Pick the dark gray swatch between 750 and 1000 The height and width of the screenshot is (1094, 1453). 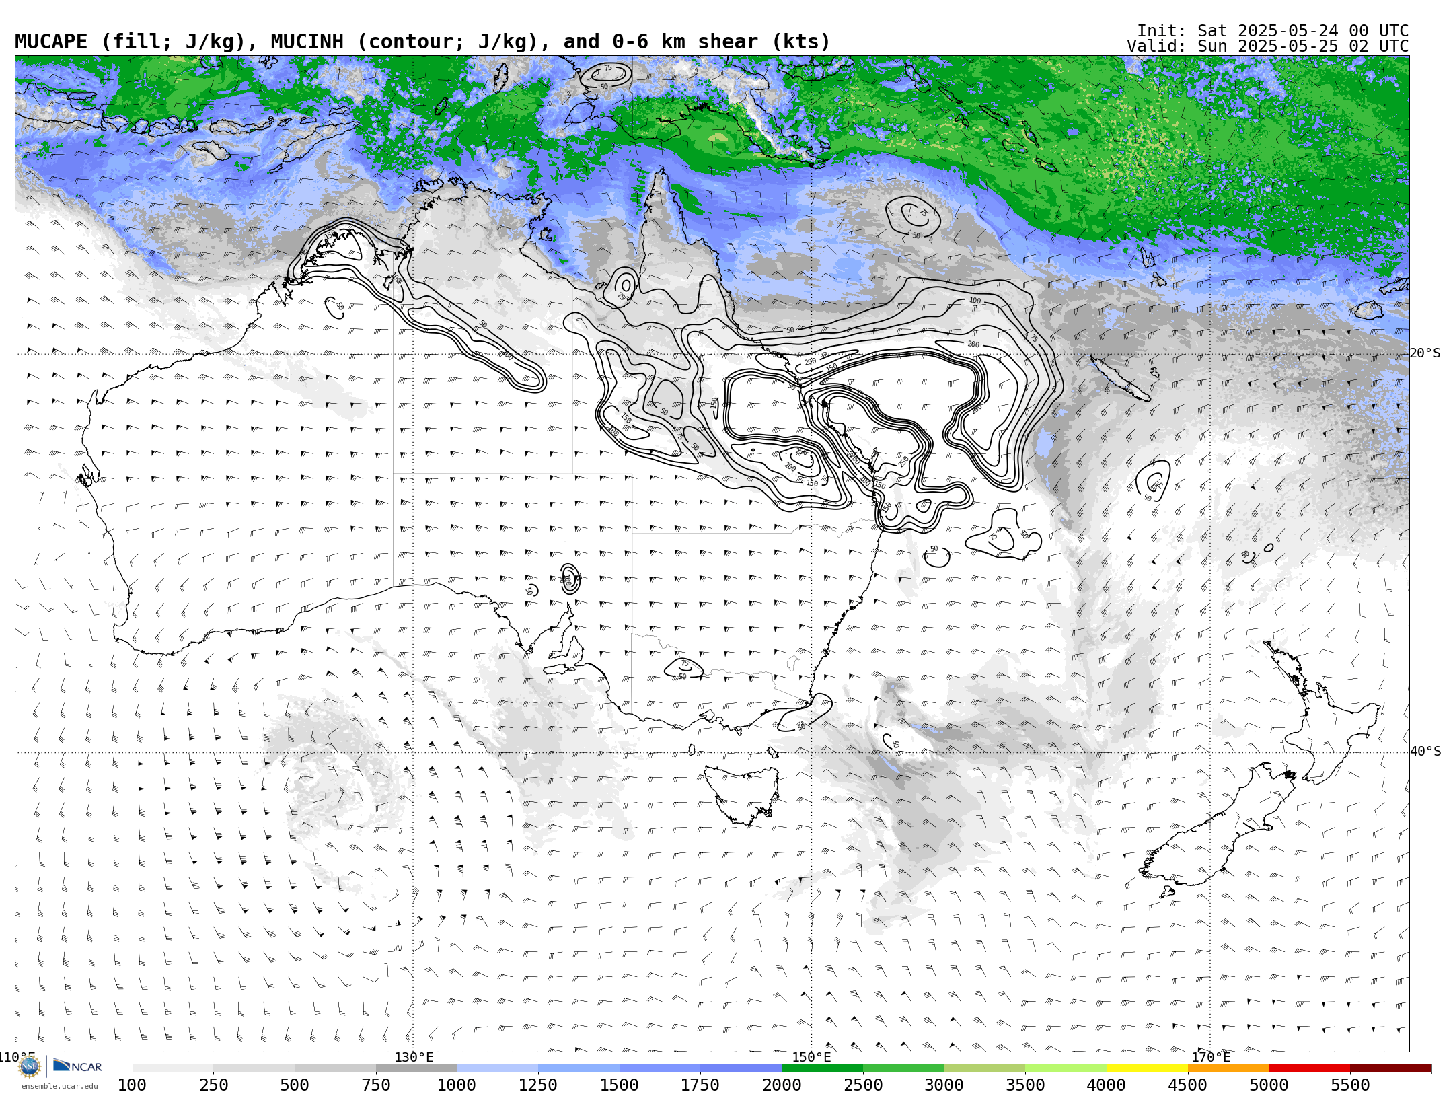click(416, 1068)
